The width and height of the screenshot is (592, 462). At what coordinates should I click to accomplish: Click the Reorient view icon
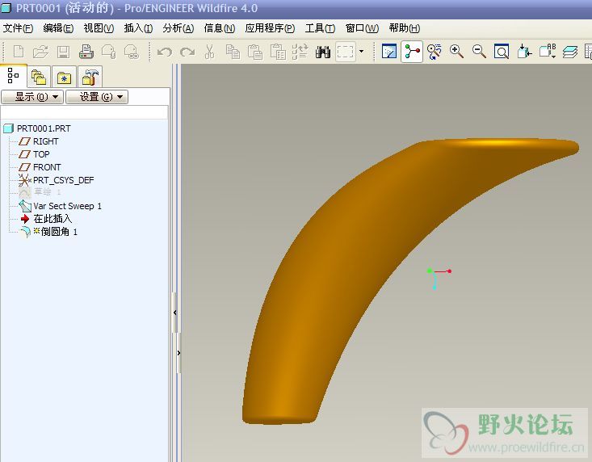(x=524, y=52)
